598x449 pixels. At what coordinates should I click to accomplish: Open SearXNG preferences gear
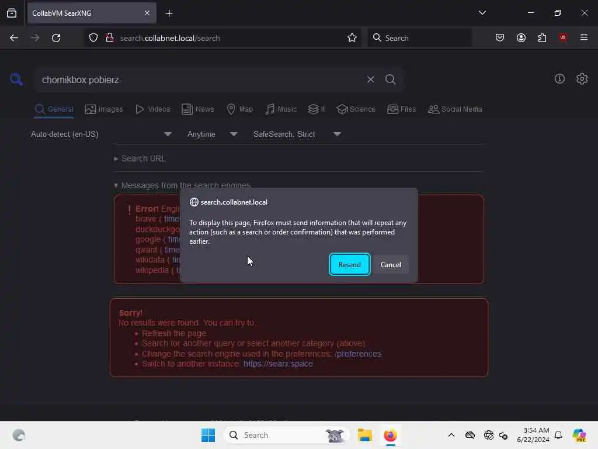tap(582, 79)
